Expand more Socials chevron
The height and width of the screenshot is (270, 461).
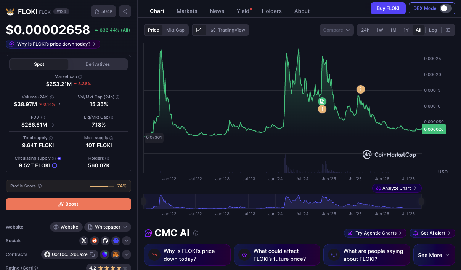click(x=127, y=241)
